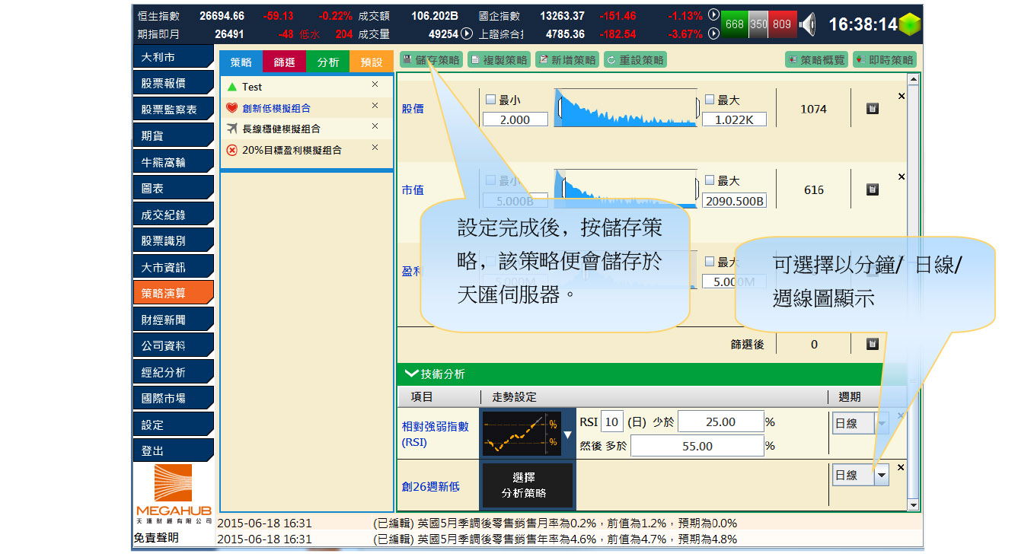Click calculator icon in 股價 row
Screen dimensions: 1034x560
coord(873,109)
